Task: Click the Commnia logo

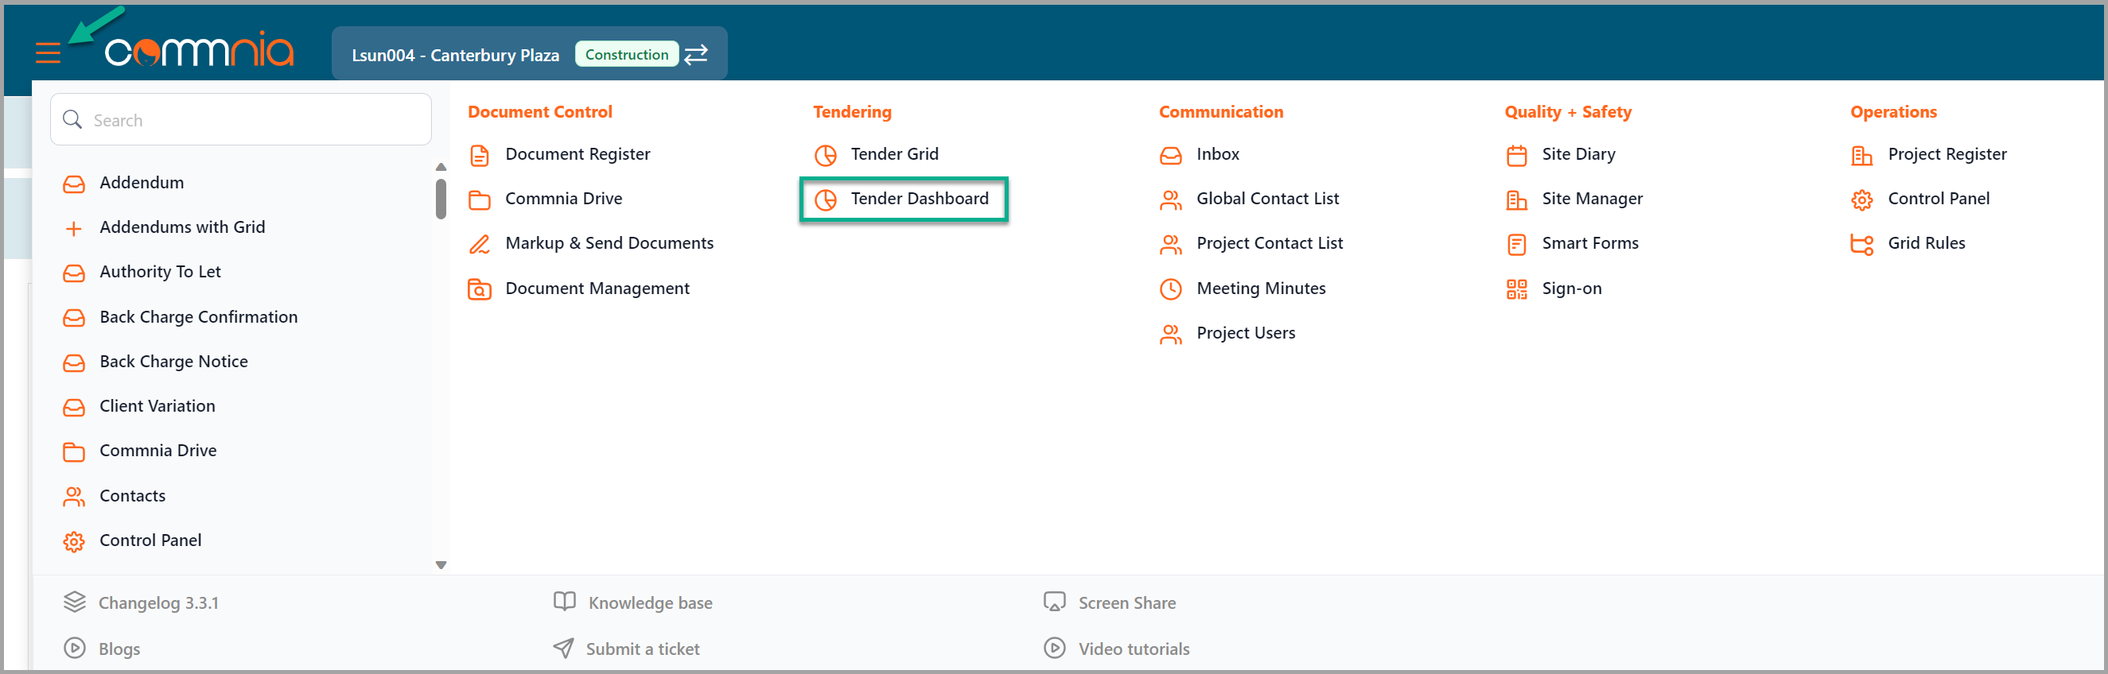Action: 199,49
